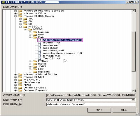The width and height of the screenshot is (140, 116).
Task: Select the msdbdata.mdf file name
Action: tap(53, 50)
